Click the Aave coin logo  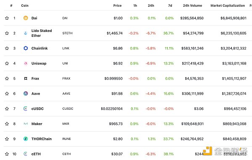click(26, 93)
